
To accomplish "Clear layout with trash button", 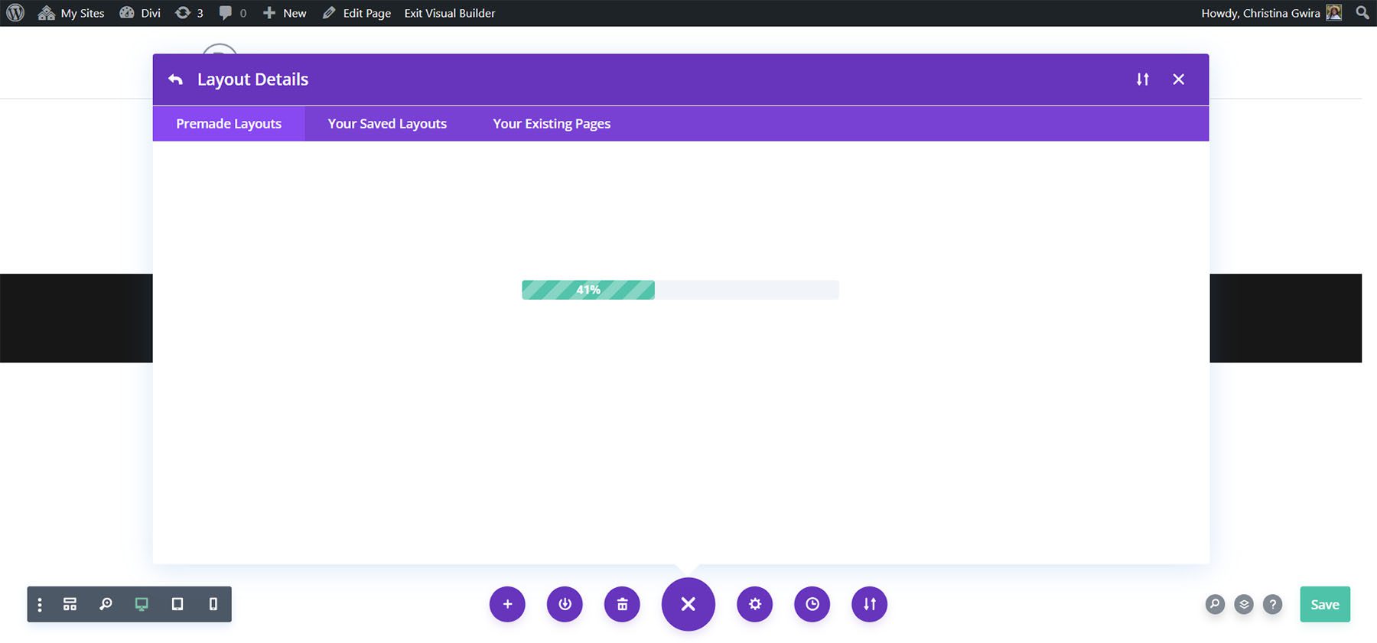I will coord(622,604).
